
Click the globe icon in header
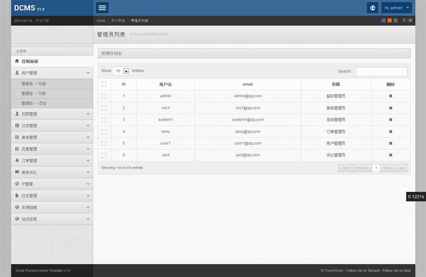(372, 8)
